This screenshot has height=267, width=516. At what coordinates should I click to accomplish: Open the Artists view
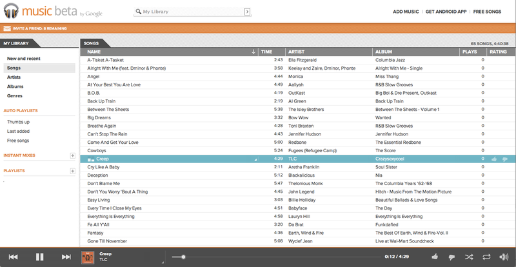pyautogui.click(x=14, y=77)
